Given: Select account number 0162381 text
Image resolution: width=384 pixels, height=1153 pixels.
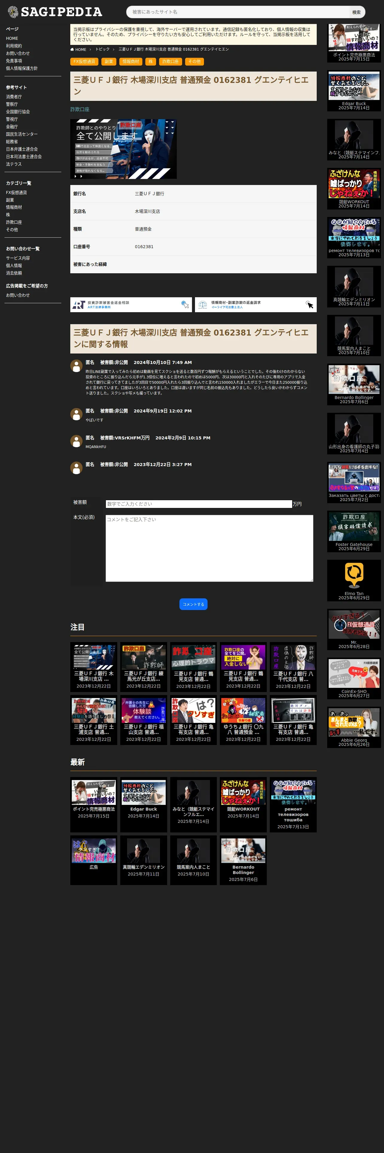Looking at the screenshot, I should (x=144, y=247).
